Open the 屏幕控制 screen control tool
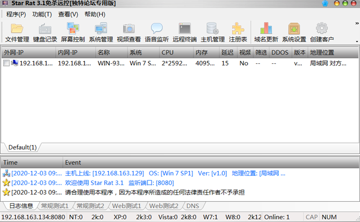The width and height of the screenshot is (360, 222). pyautogui.click(x=73, y=33)
